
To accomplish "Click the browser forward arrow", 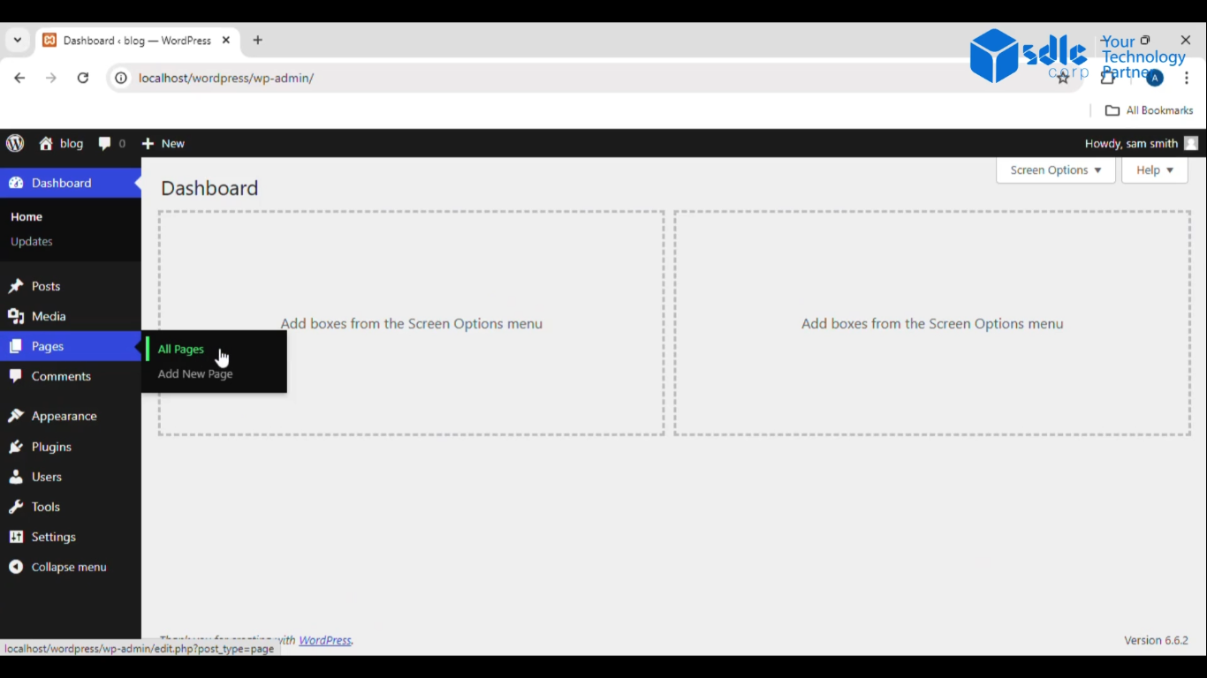I will tap(51, 78).
